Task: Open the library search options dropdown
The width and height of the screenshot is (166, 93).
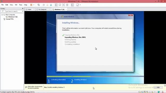Action: (23, 11)
